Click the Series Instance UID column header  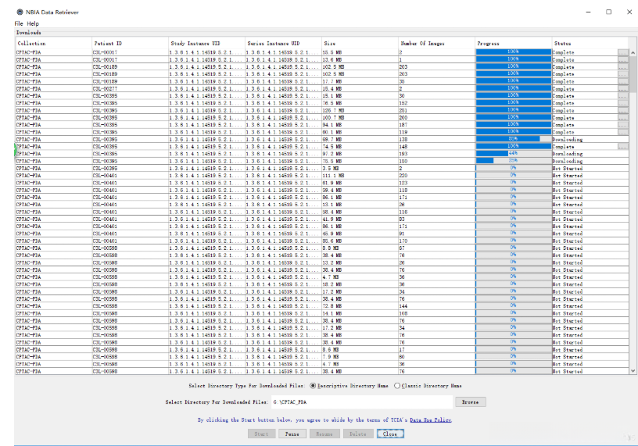284,43
